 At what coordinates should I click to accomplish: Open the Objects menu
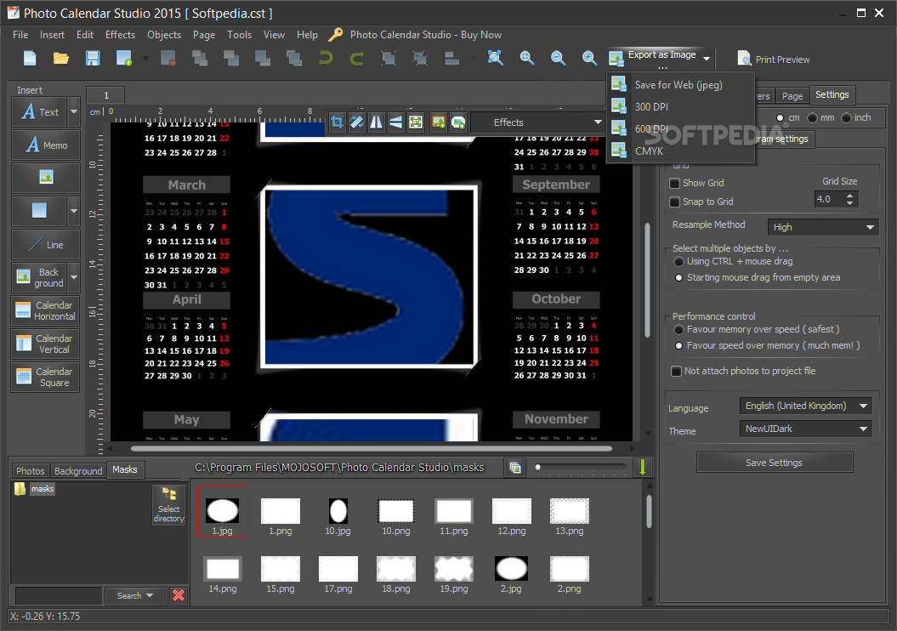(x=164, y=35)
